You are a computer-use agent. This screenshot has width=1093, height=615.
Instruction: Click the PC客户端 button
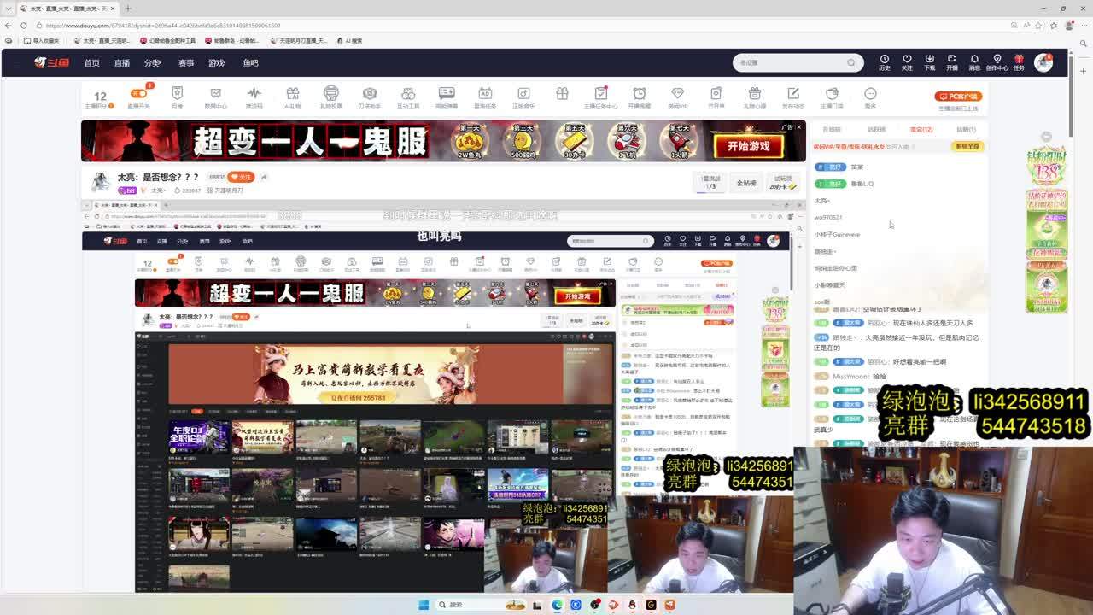958,97
